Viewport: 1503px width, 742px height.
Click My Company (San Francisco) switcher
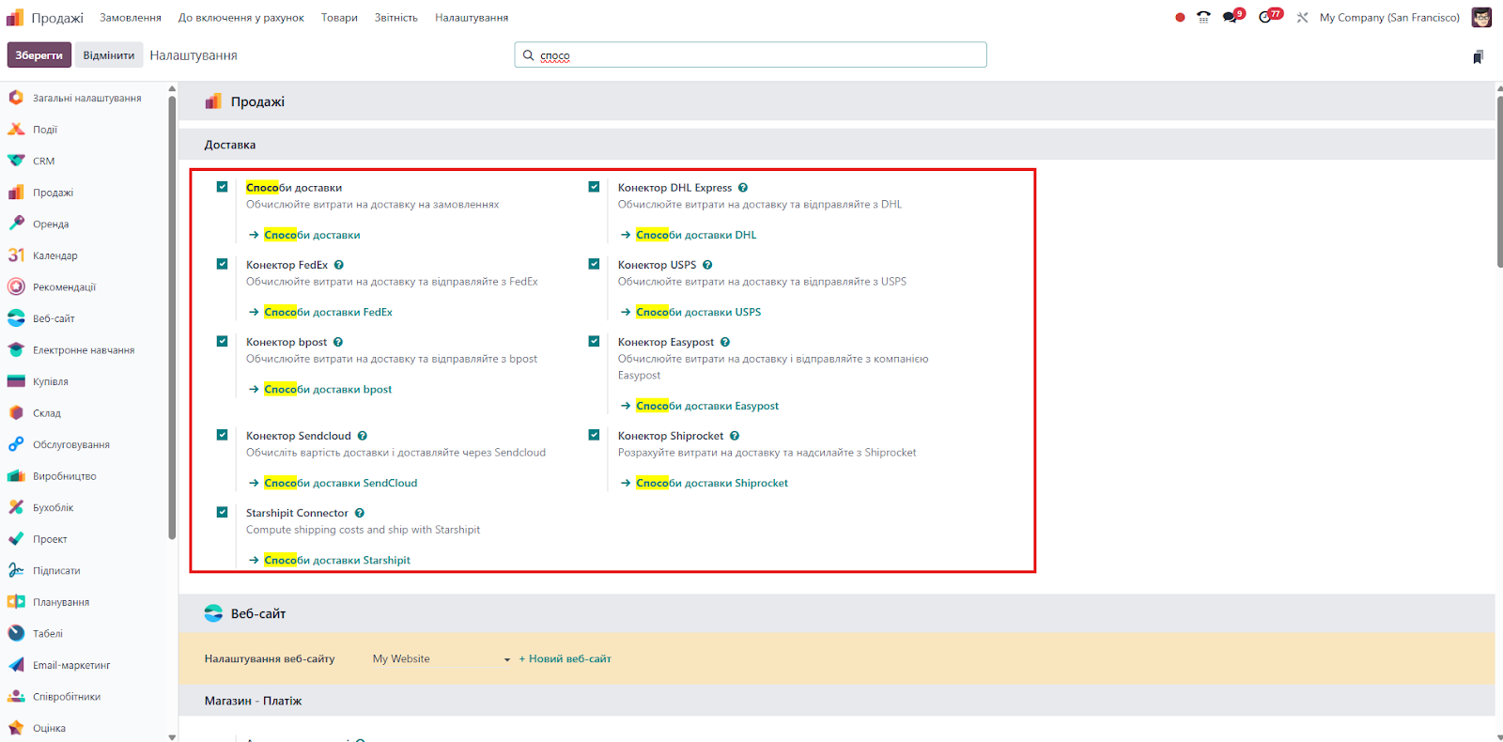(1389, 18)
